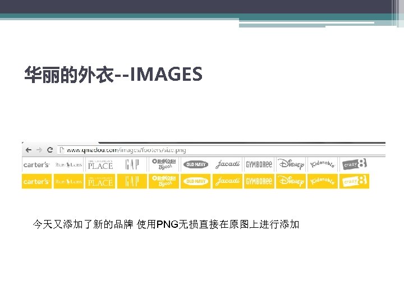The width and height of the screenshot is (404, 303).
Task: Click the yellow GAP logo
Action: 132,181
